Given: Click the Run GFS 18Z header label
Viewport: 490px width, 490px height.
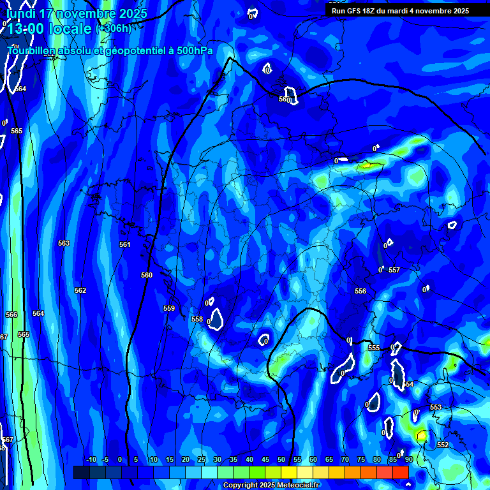Looking at the screenshot, I should click(400, 11).
